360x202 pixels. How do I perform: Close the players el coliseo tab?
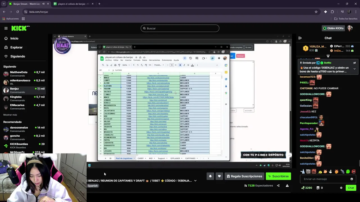[92, 4]
